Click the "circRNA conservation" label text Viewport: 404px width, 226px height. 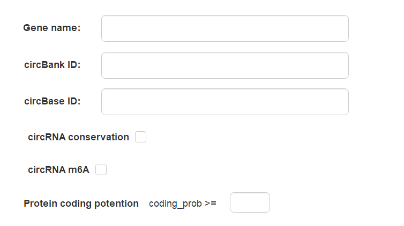click(78, 137)
